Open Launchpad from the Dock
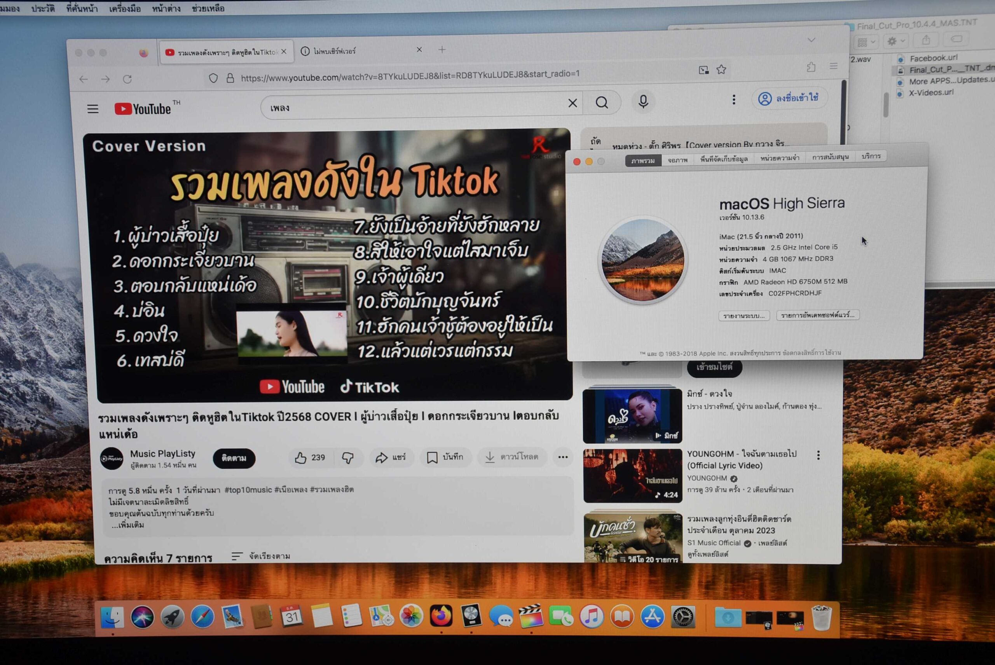Screen dimensions: 995x665 [172, 617]
